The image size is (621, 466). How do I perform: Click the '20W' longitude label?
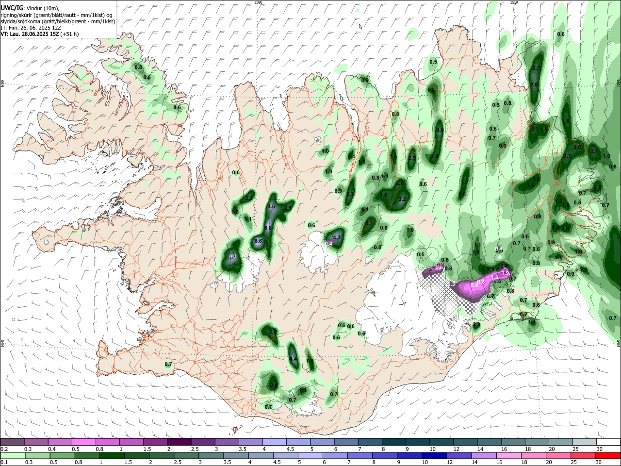pos(259,2)
